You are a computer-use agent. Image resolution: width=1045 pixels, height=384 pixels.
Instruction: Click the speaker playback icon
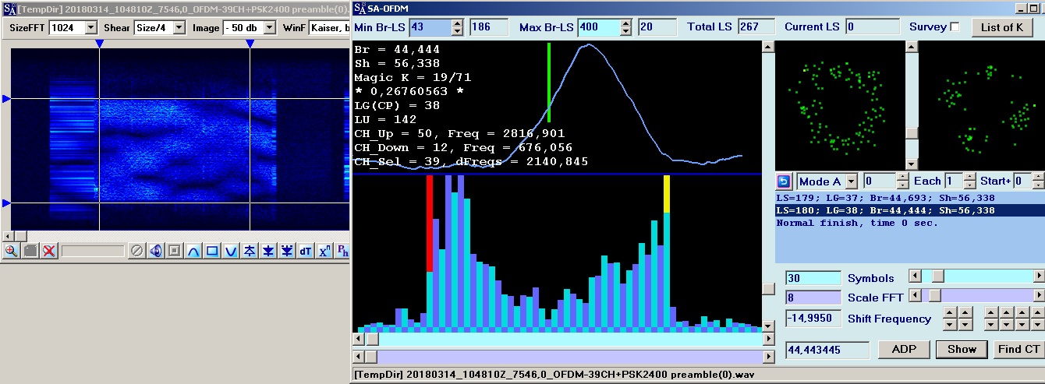pos(156,251)
